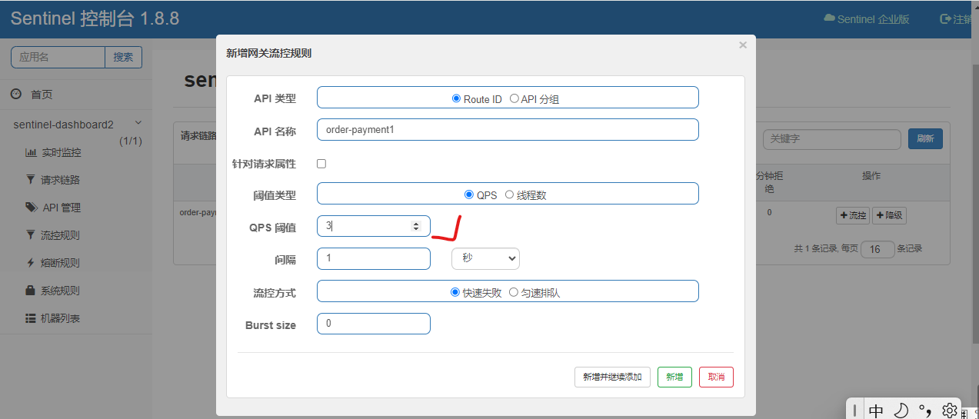The width and height of the screenshot is (979, 419).
Task: Select 快速失败 flow control mode
Action: click(x=455, y=292)
